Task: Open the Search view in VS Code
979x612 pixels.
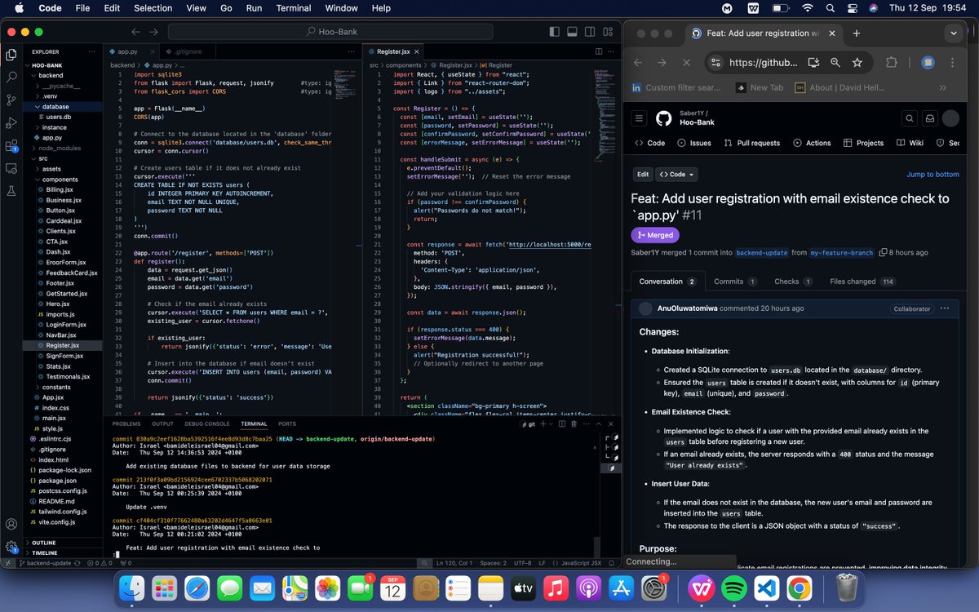Action: tap(11, 78)
